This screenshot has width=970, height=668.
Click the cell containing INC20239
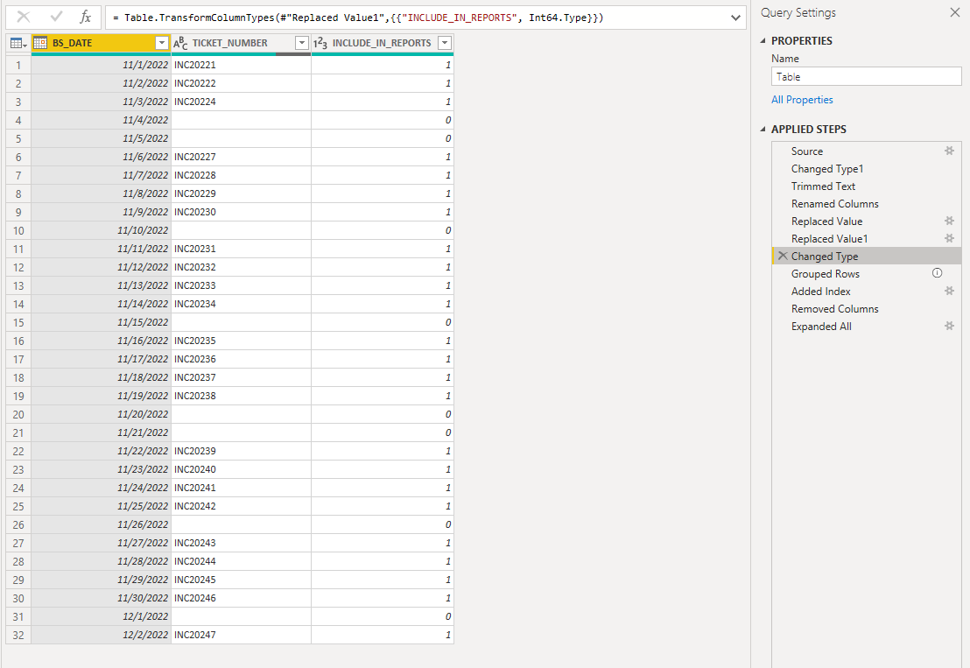pyautogui.click(x=242, y=451)
